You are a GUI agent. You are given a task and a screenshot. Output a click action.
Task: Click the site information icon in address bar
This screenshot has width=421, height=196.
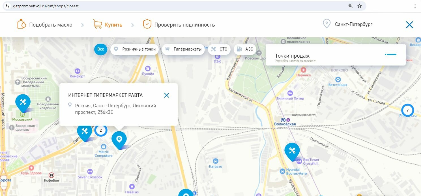[x=8, y=6]
